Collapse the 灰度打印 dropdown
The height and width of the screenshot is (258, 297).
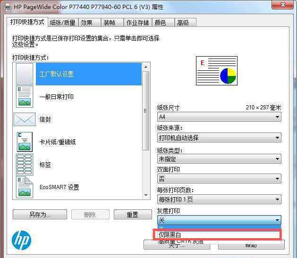coord(219,220)
